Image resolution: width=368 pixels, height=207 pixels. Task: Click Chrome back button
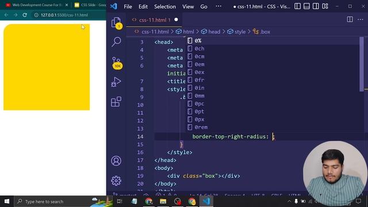point(6,15)
